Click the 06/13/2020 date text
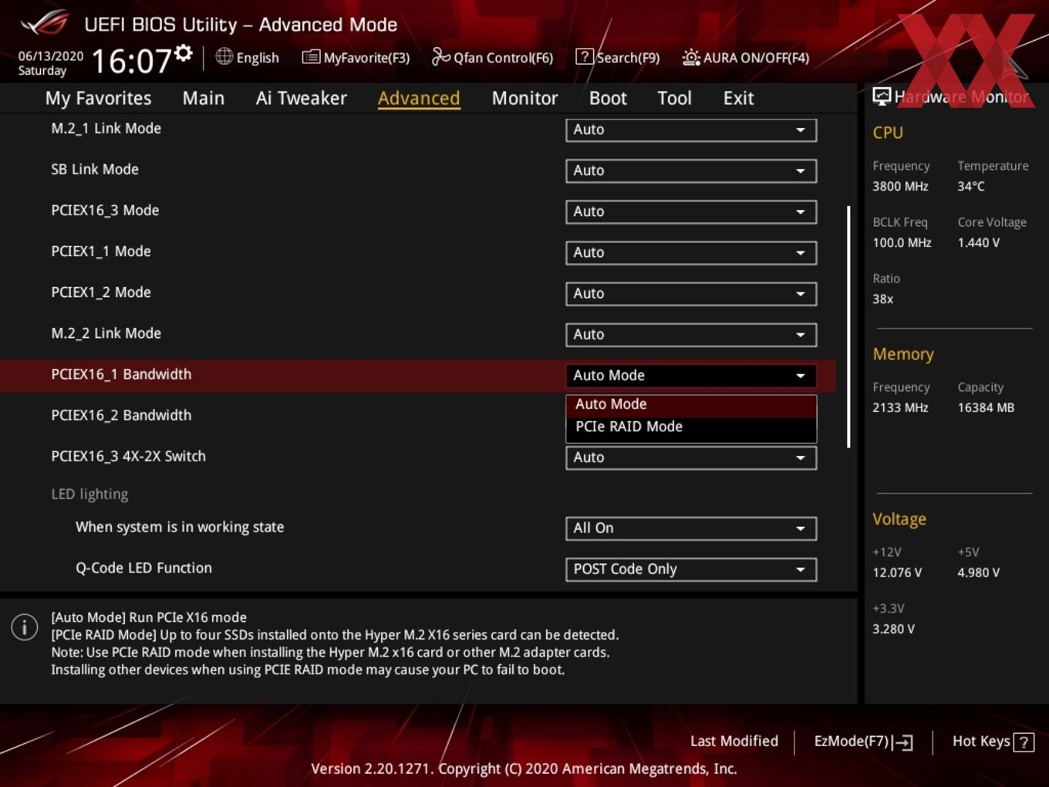The image size is (1049, 787). tap(51, 56)
